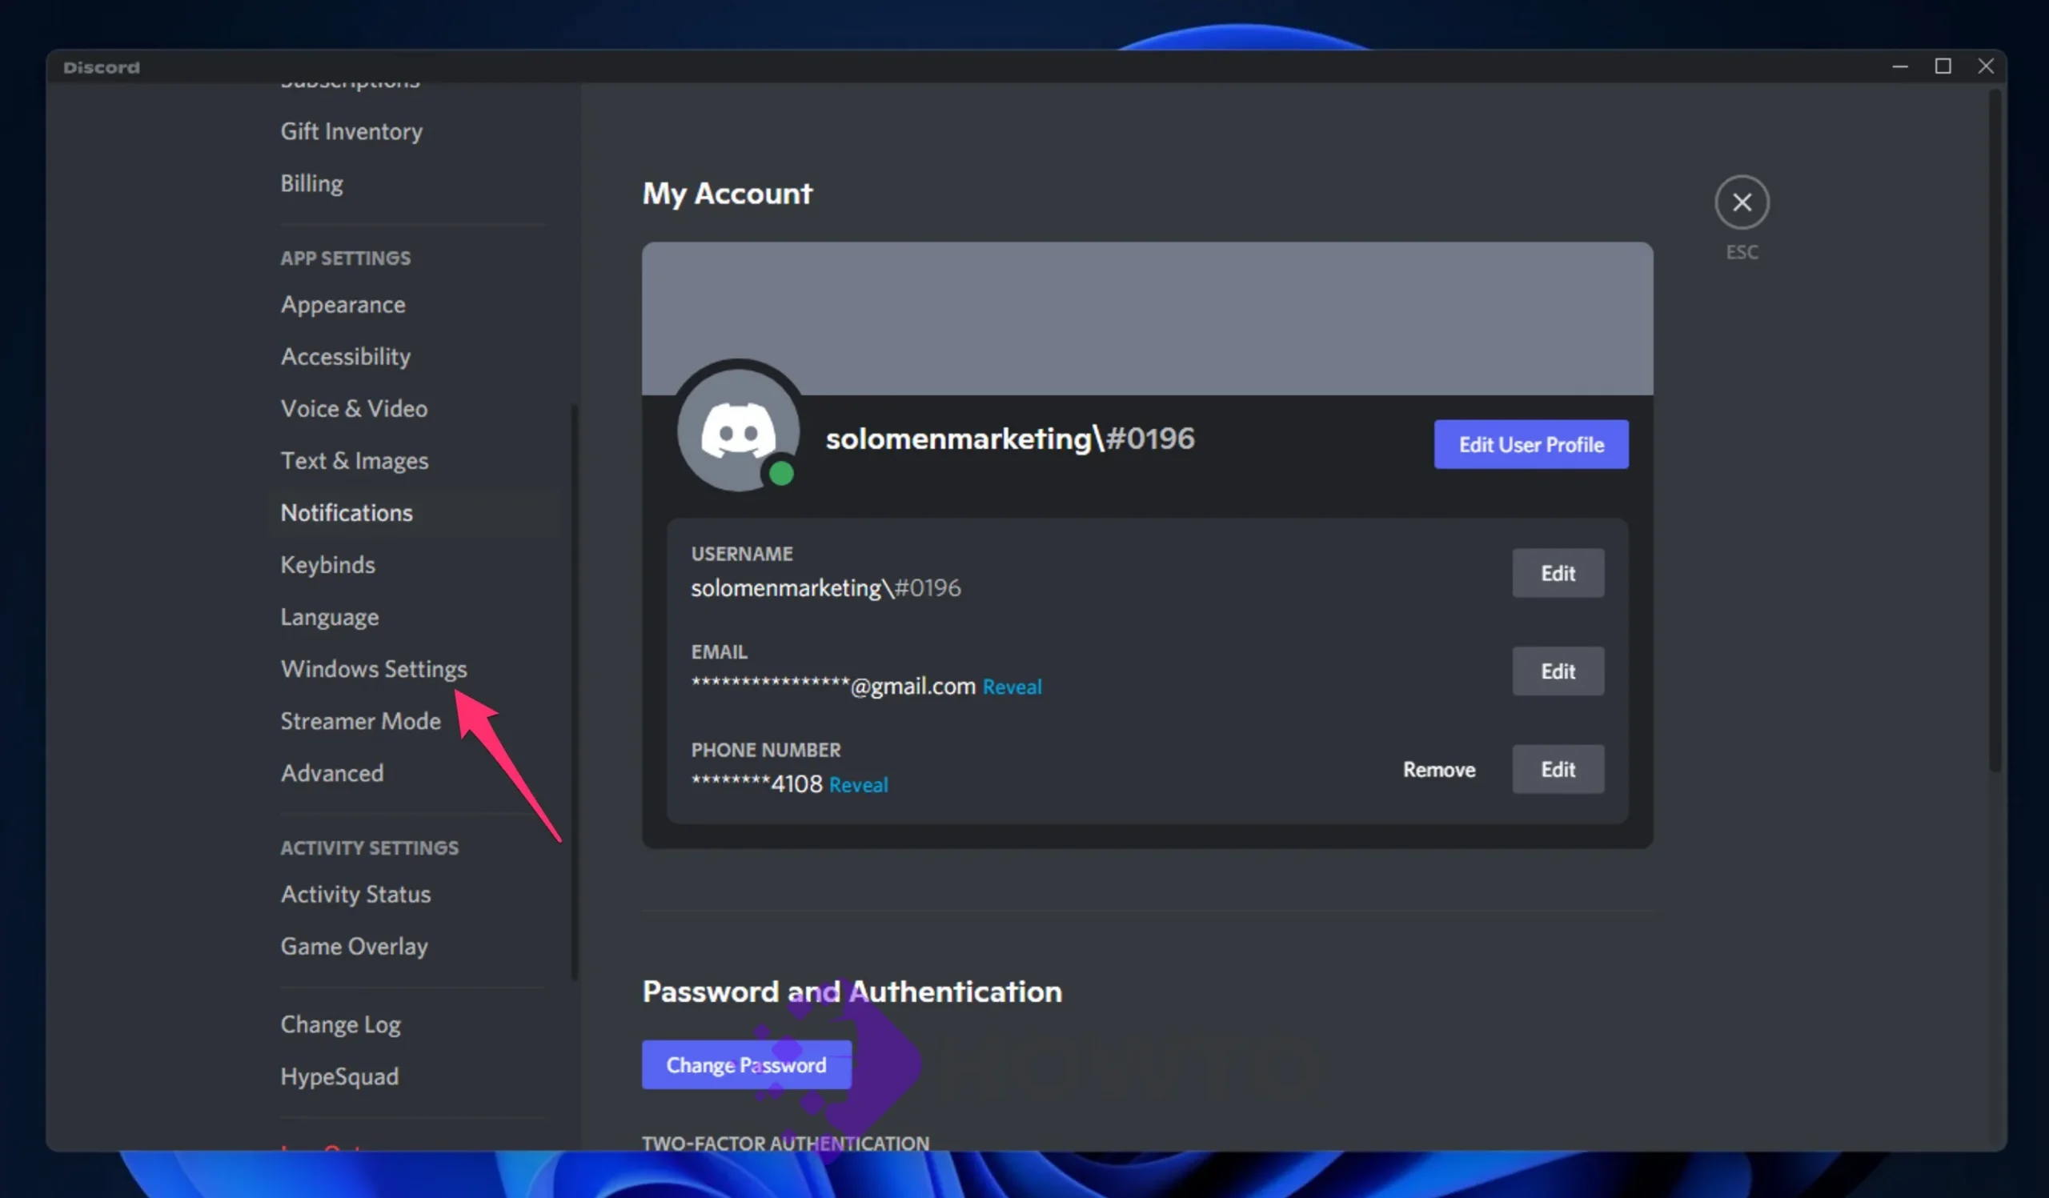Open Billing settings
This screenshot has height=1198, width=2049.
(x=311, y=184)
